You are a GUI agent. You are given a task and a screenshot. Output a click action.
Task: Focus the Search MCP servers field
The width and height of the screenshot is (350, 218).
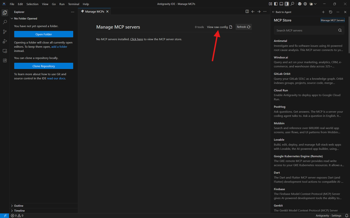tap(309, 30)
